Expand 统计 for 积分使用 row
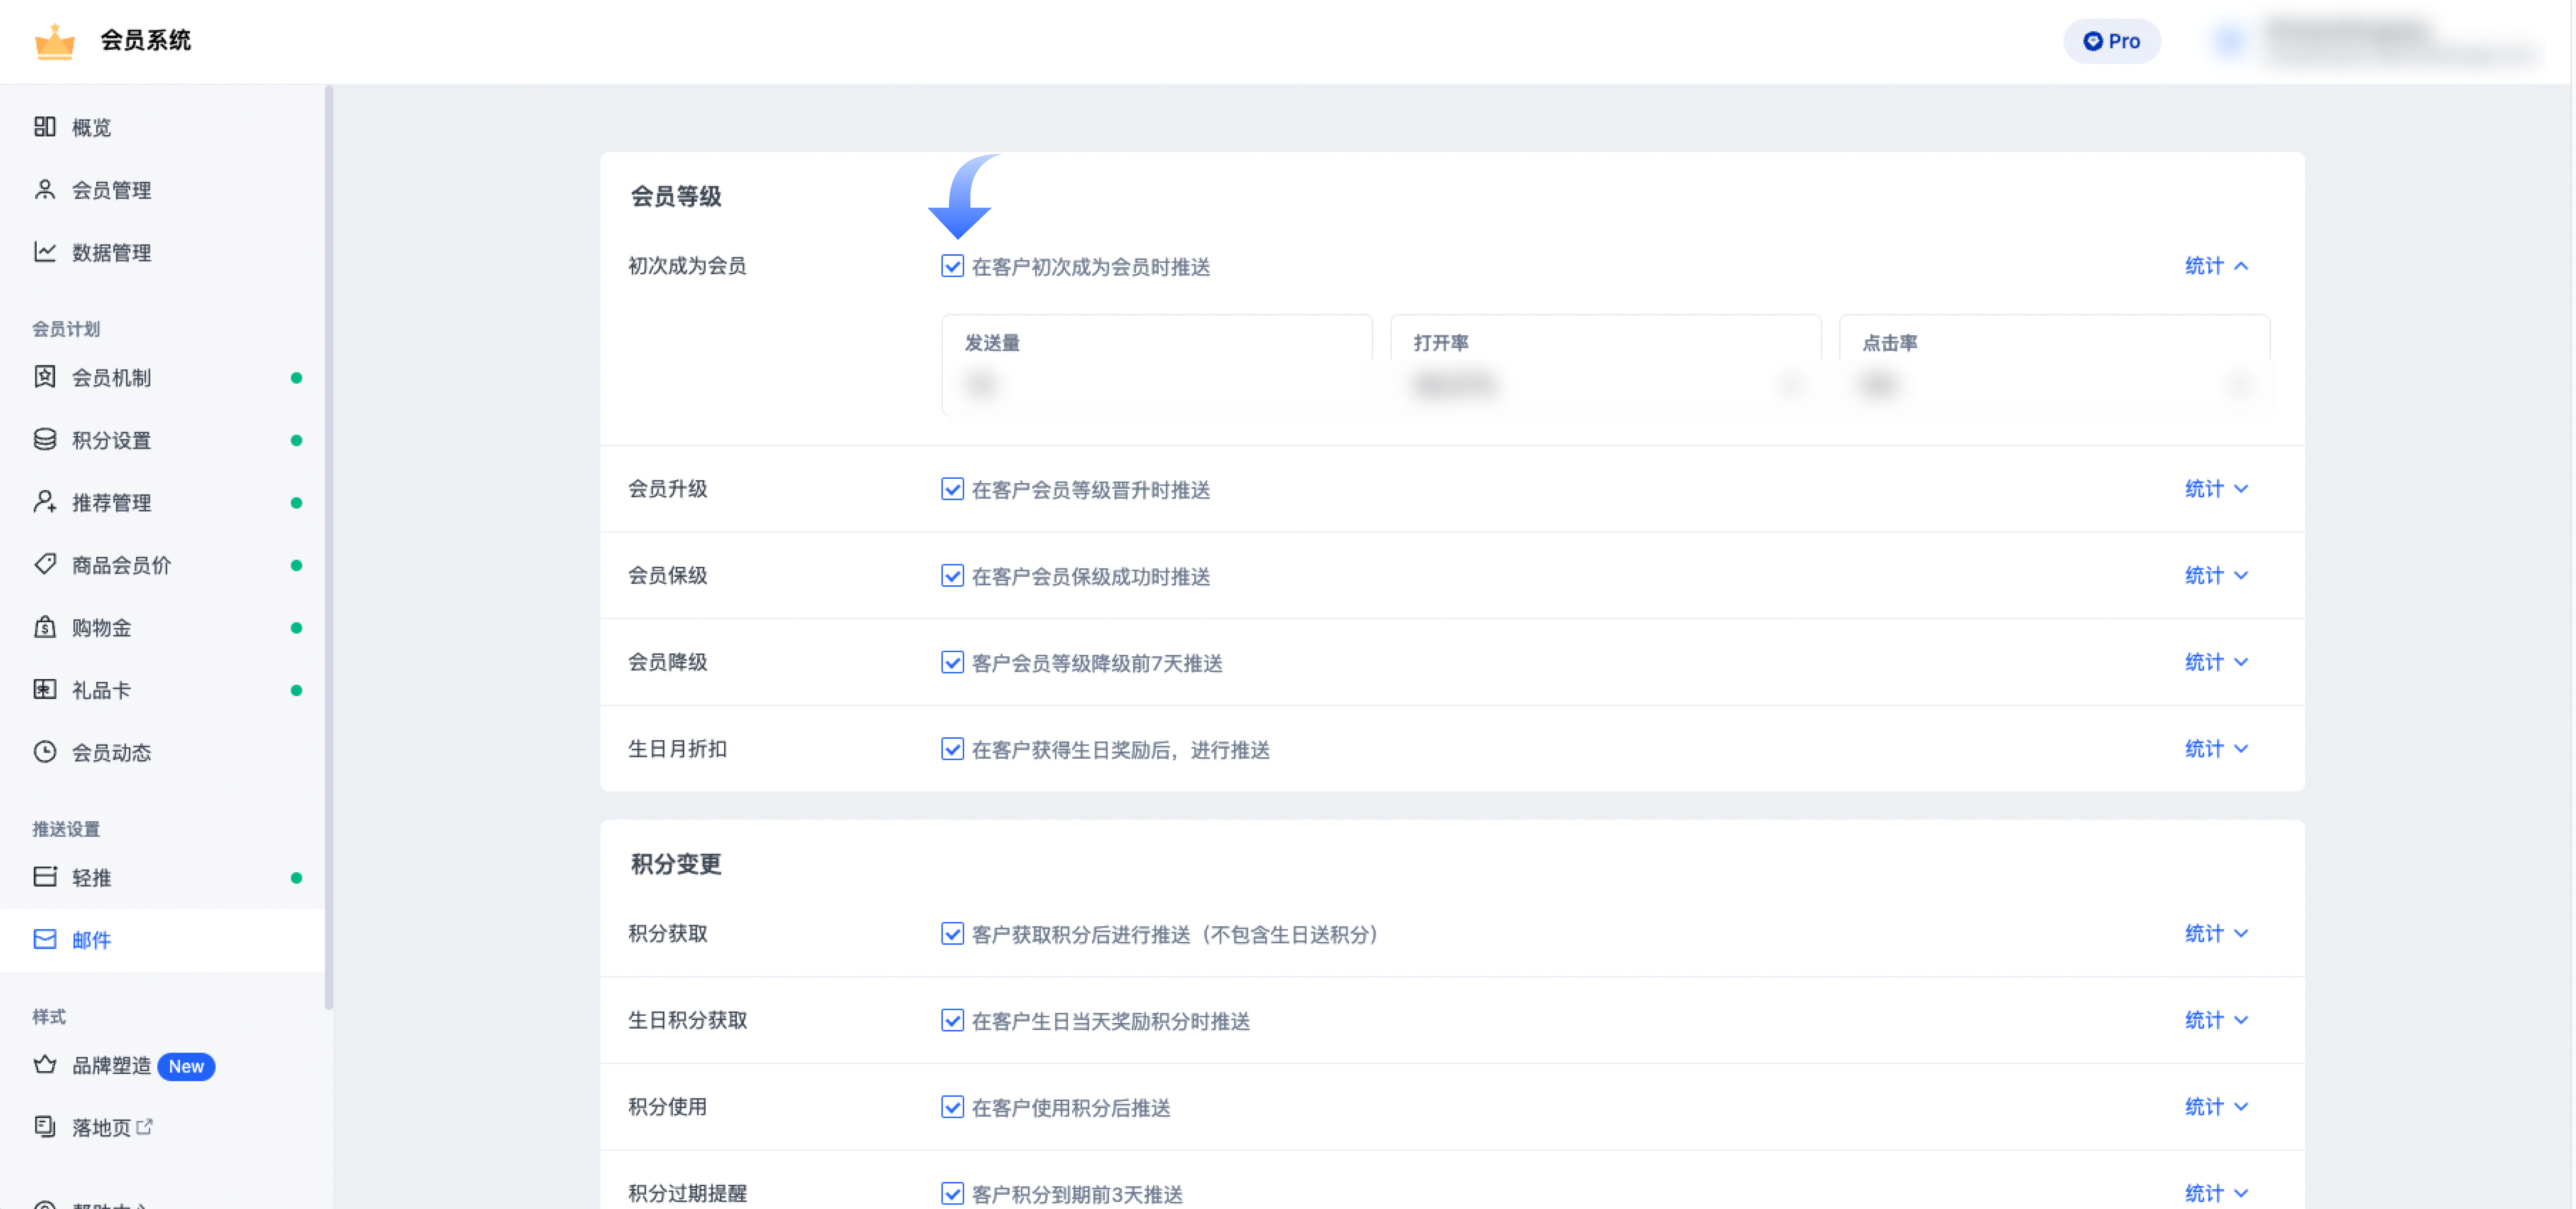The height and width of the screenshot is (1209, 2576). (2216, 1107)
